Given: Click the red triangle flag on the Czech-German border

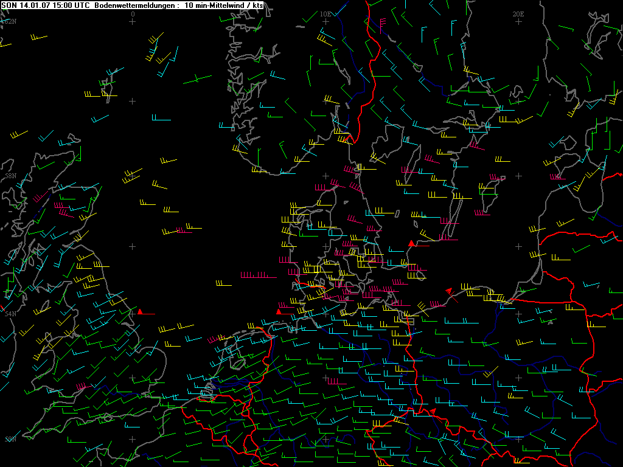Looking at the screenshot, I should [x=434, y=412].
